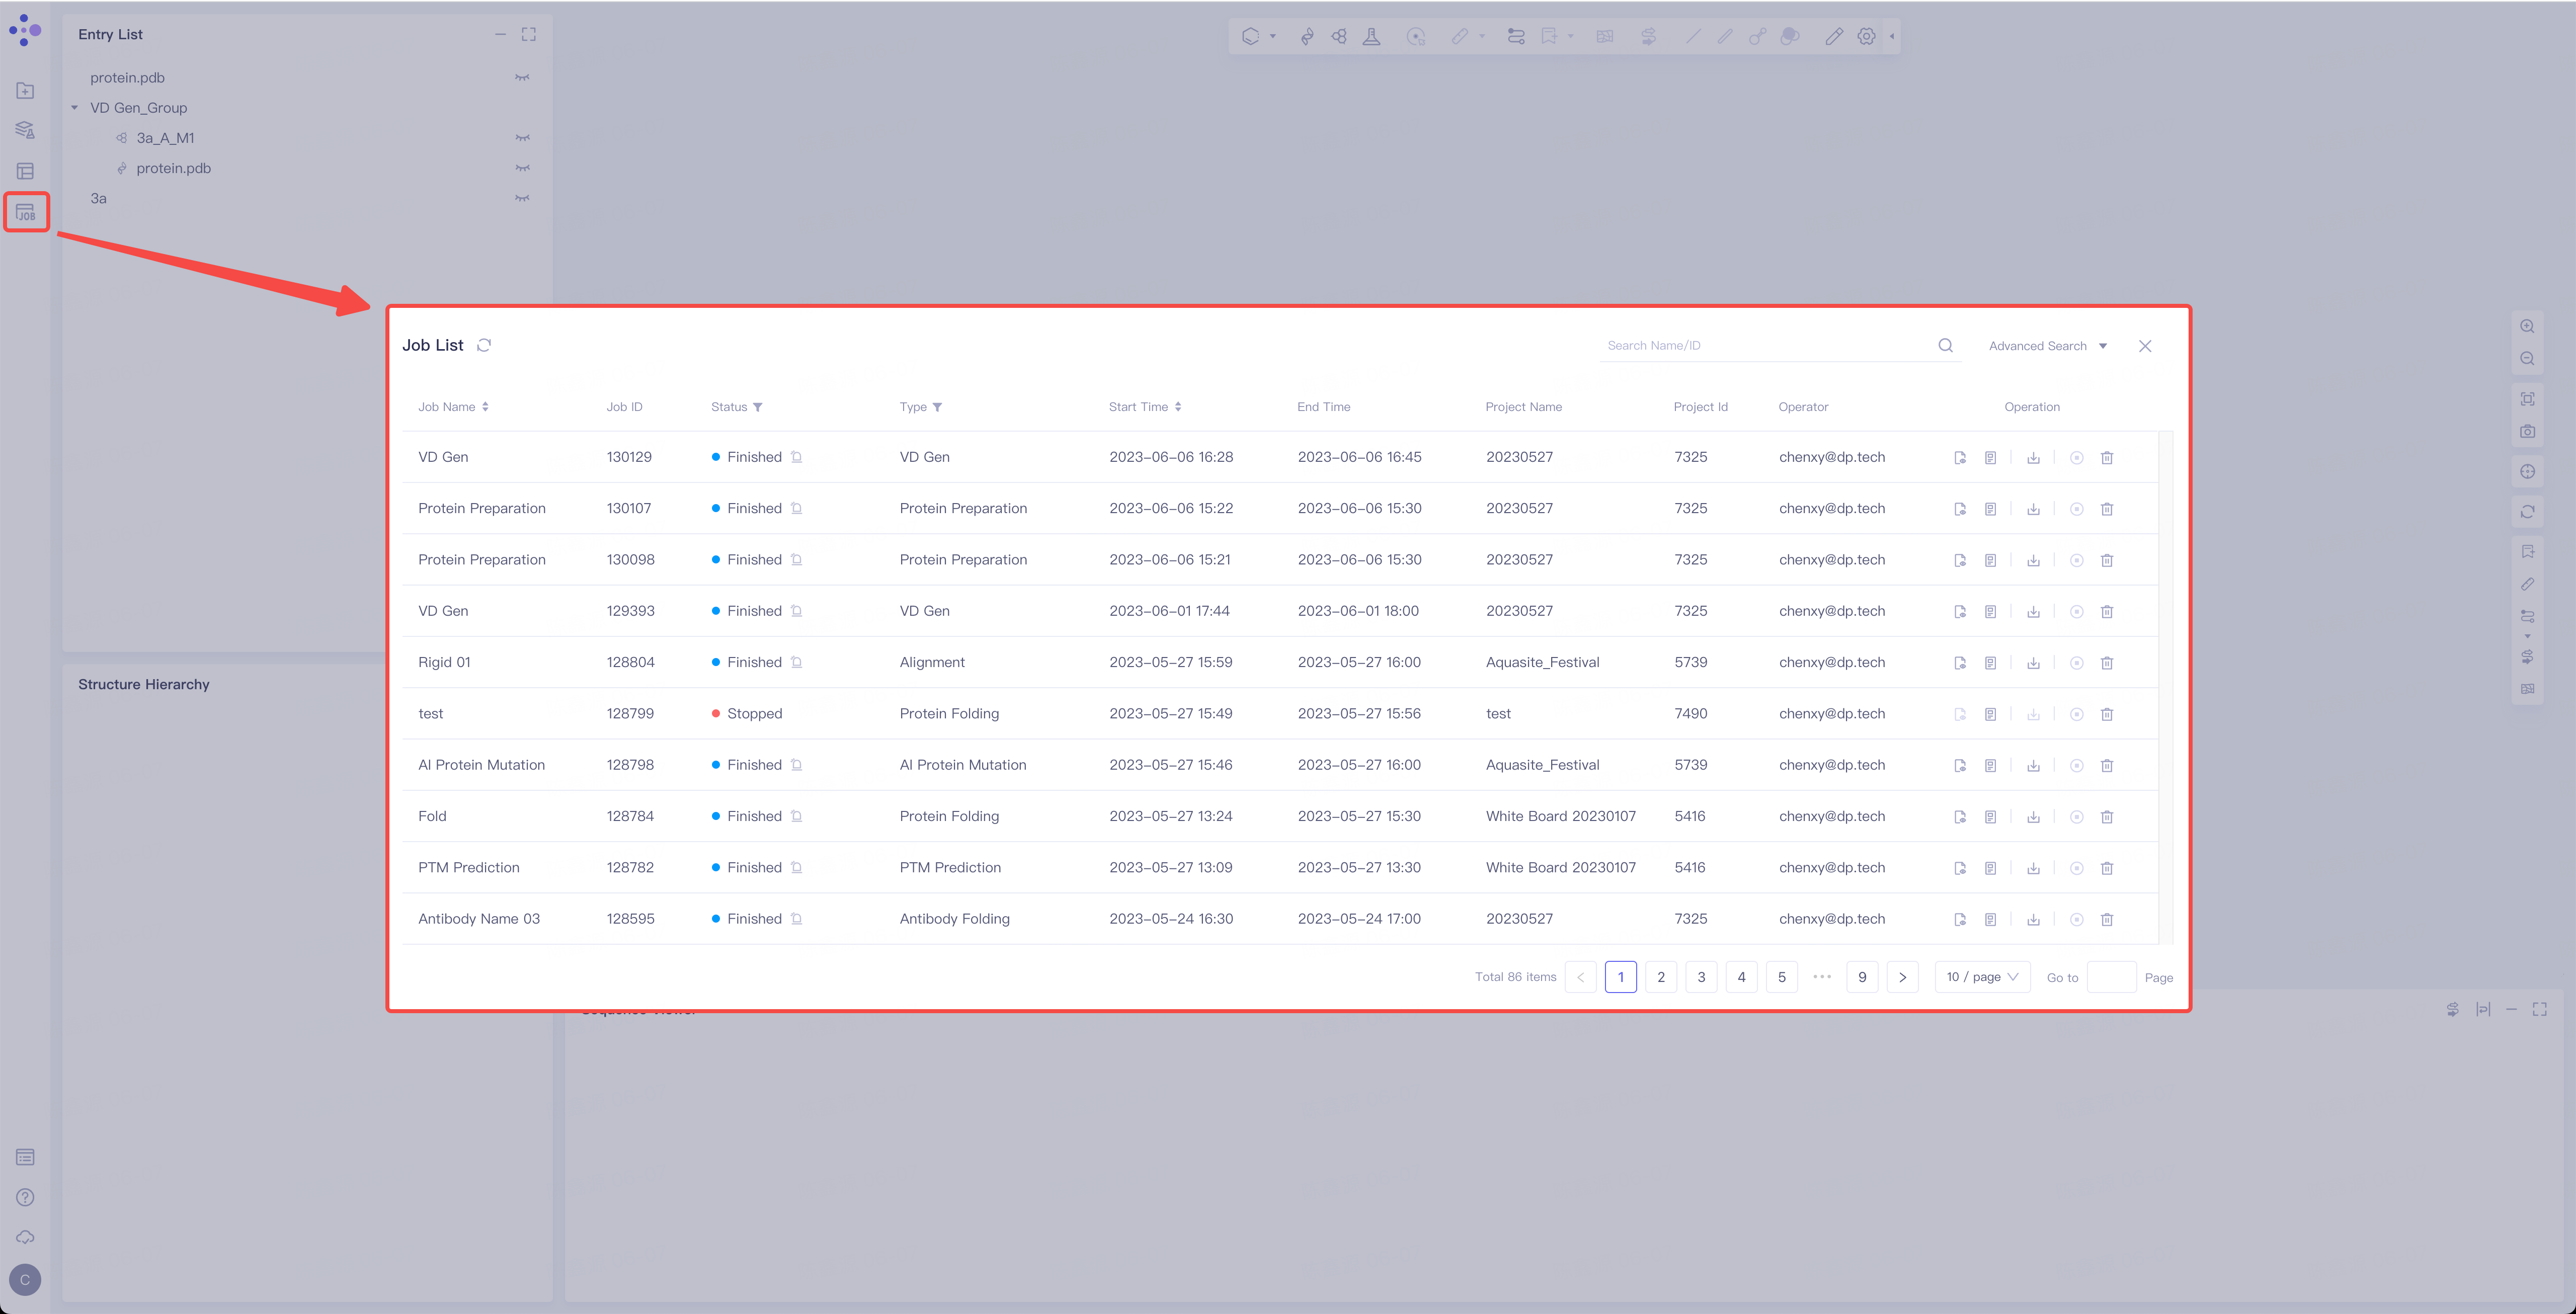Toggle visibility of top protein.pdb entry
2576x1314 pixels.
click(x=522, y=78)
